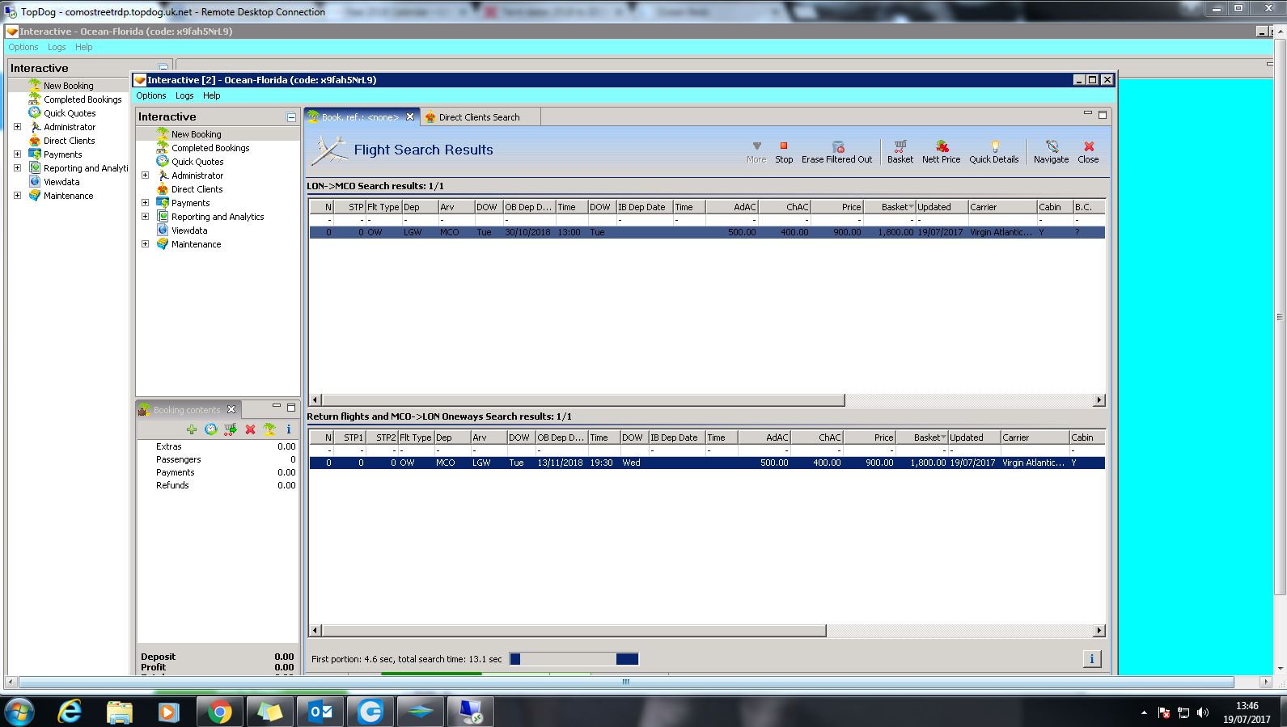Select the LON->MCO flight row dated 30/10/2018
This screenshot has height=727, width=1287.
point(707,232)
